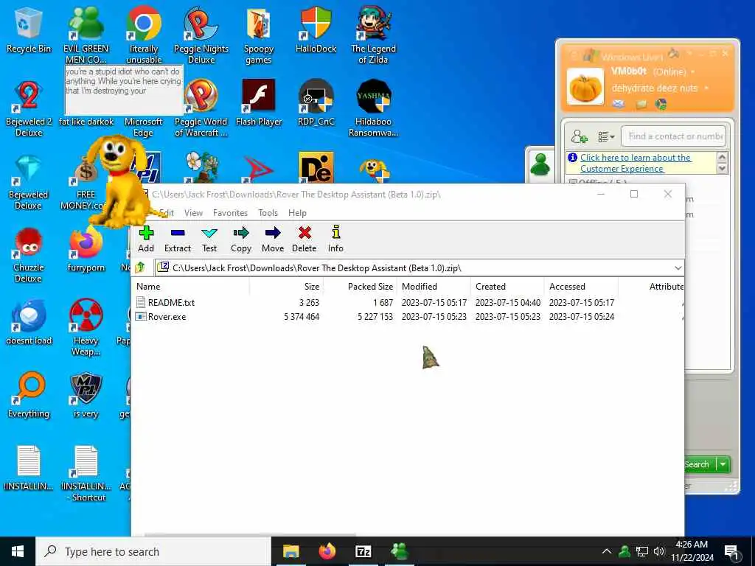Run the Test archive tool

coord(209,240)
